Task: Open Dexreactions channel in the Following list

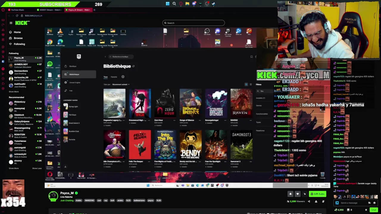Action: click(25, 72)
